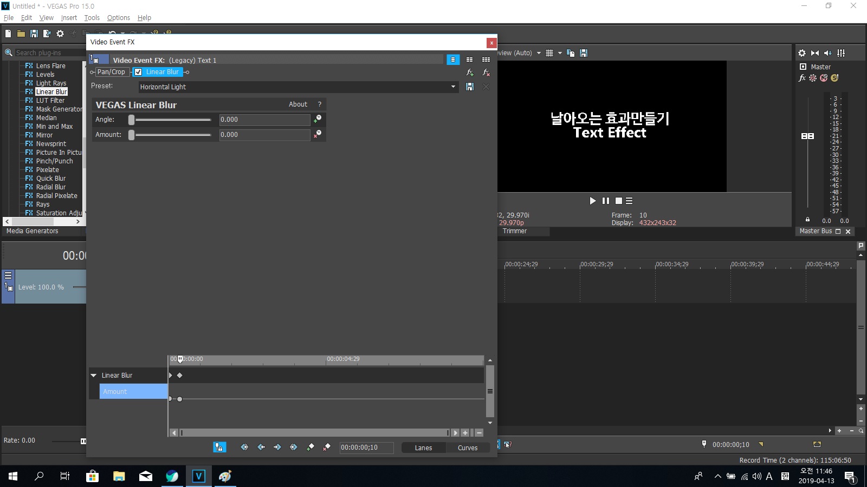Switch to the Media Generators tab
Image resolution: width=867 pixels, height=487 pixels.
(32, 231)
